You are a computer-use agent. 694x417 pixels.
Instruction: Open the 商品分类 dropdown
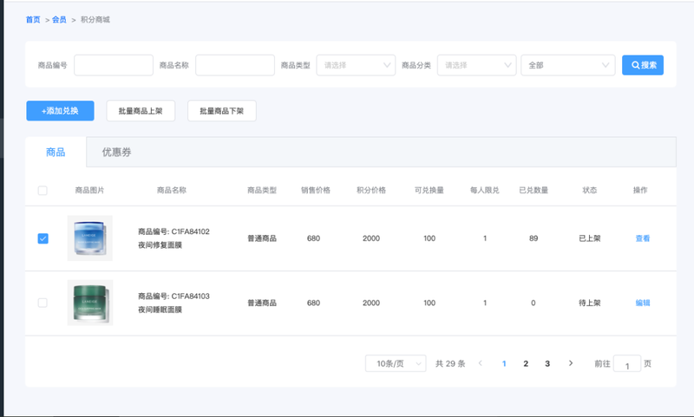pos(477,65)
